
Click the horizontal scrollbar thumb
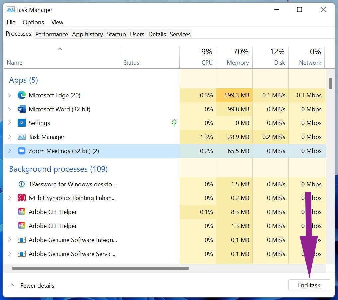pos(100,268)
